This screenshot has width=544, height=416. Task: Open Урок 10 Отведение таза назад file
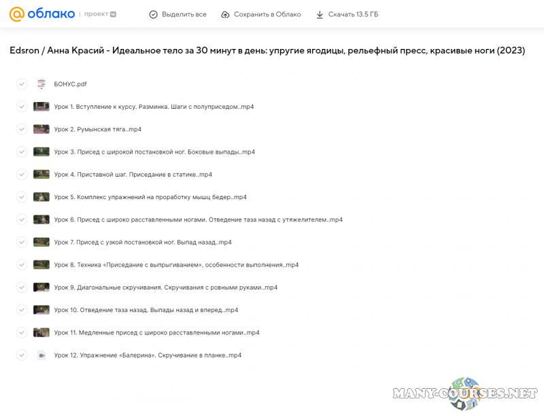tap(146, 310)
